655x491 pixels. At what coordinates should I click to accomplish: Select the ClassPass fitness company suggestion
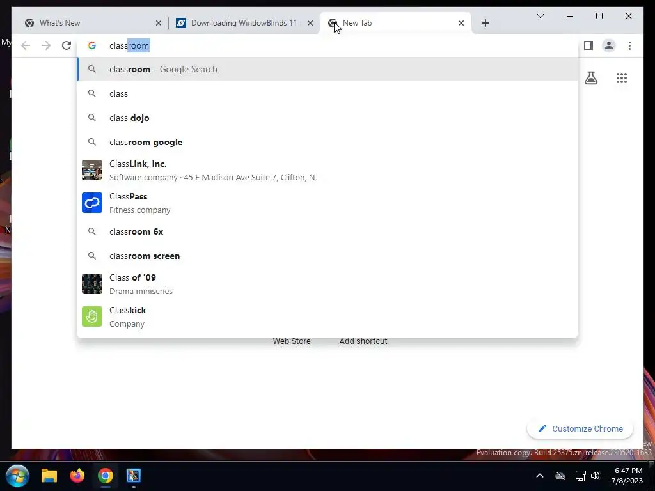tap(327, 203)
